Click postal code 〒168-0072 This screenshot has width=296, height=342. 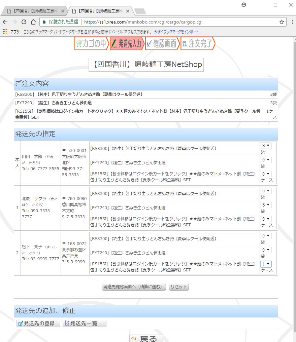coord(74,243)
